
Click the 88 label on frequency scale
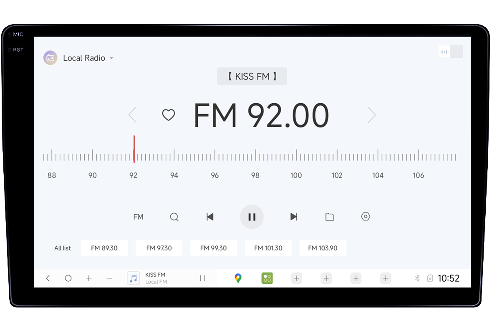52,175
